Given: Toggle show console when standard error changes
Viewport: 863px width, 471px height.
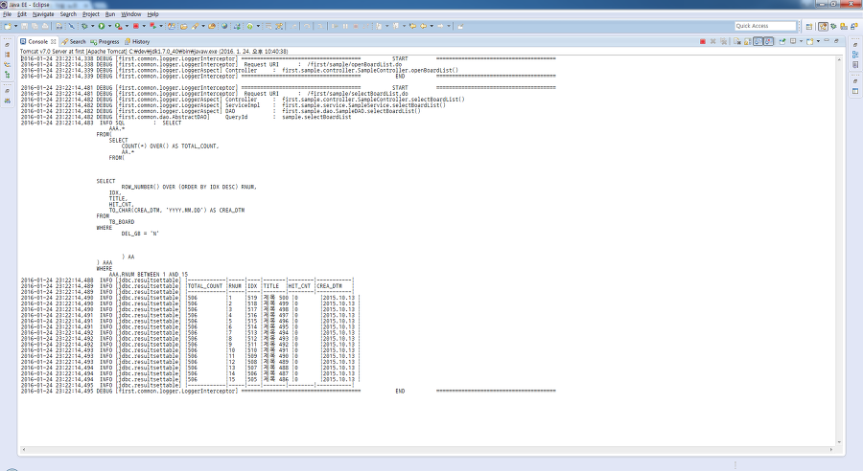Looking at the screenshot, I should click(768, 42).
